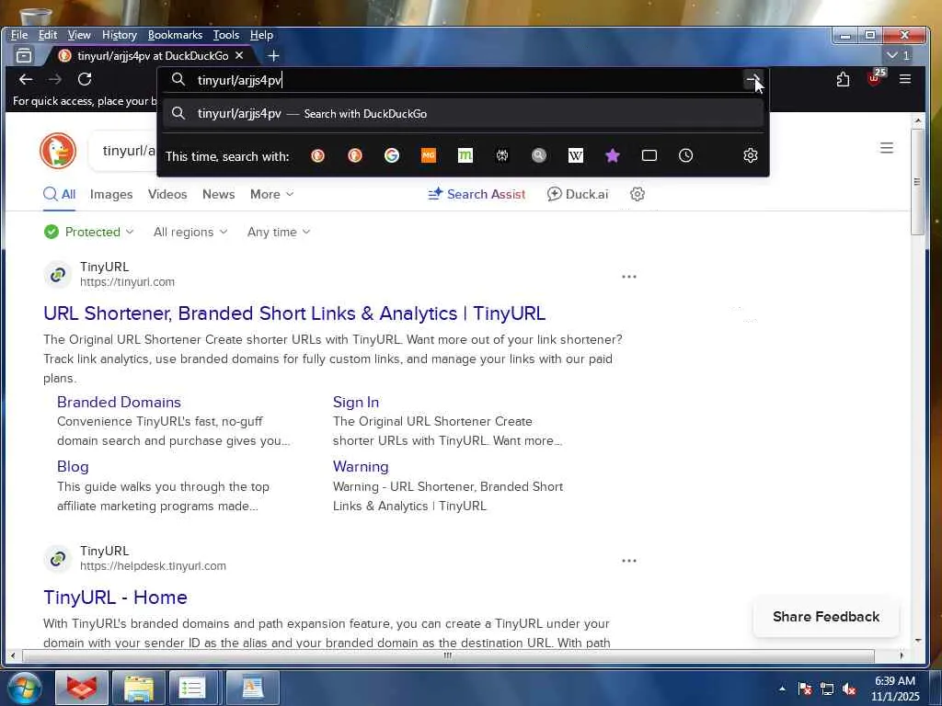Switch to Videos results tab
942x706 pixels.
coord(167,195)
